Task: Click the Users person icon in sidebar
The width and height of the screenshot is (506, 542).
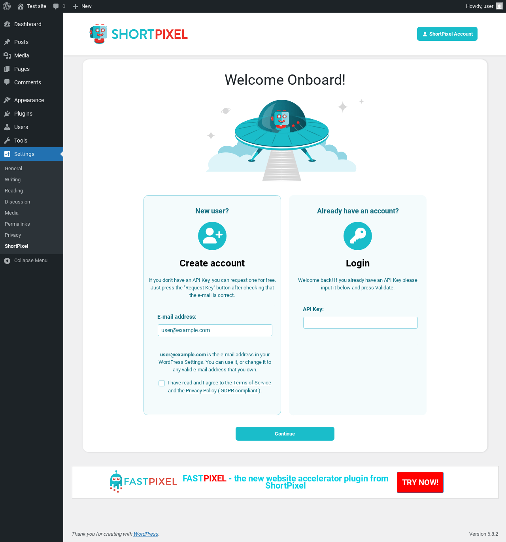Action: (x=7, y=127)
